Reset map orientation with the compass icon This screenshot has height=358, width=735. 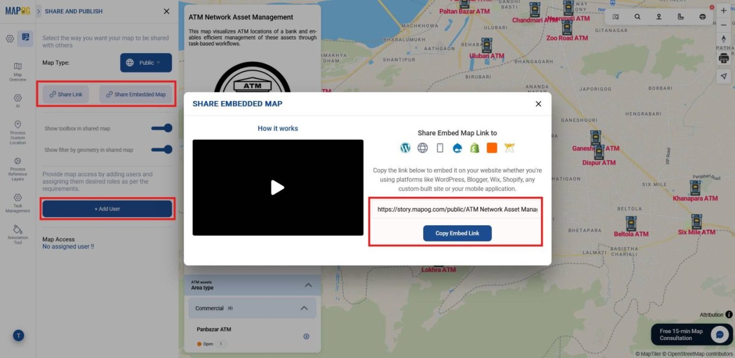click(724, 38)
